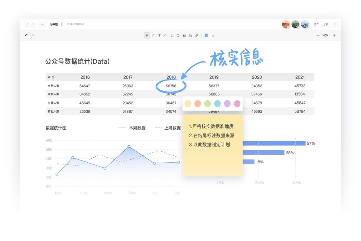Toggle the bookmark next to 无标题
Screen dimensions: 361x241
pyautogui.click(x=62, y=24)
